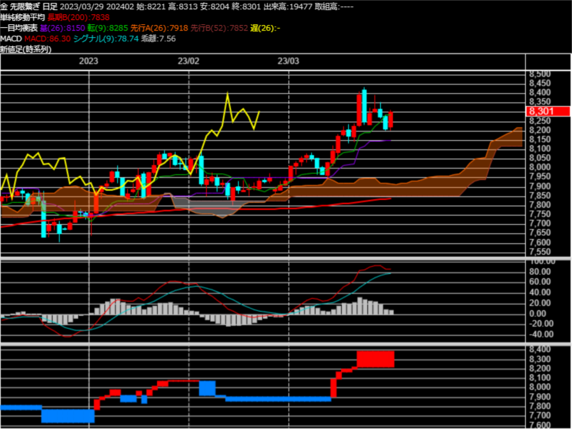Screen dimensions: 572x429
Task: Click the 7,550 price axis label
Action: coord(540,252)
